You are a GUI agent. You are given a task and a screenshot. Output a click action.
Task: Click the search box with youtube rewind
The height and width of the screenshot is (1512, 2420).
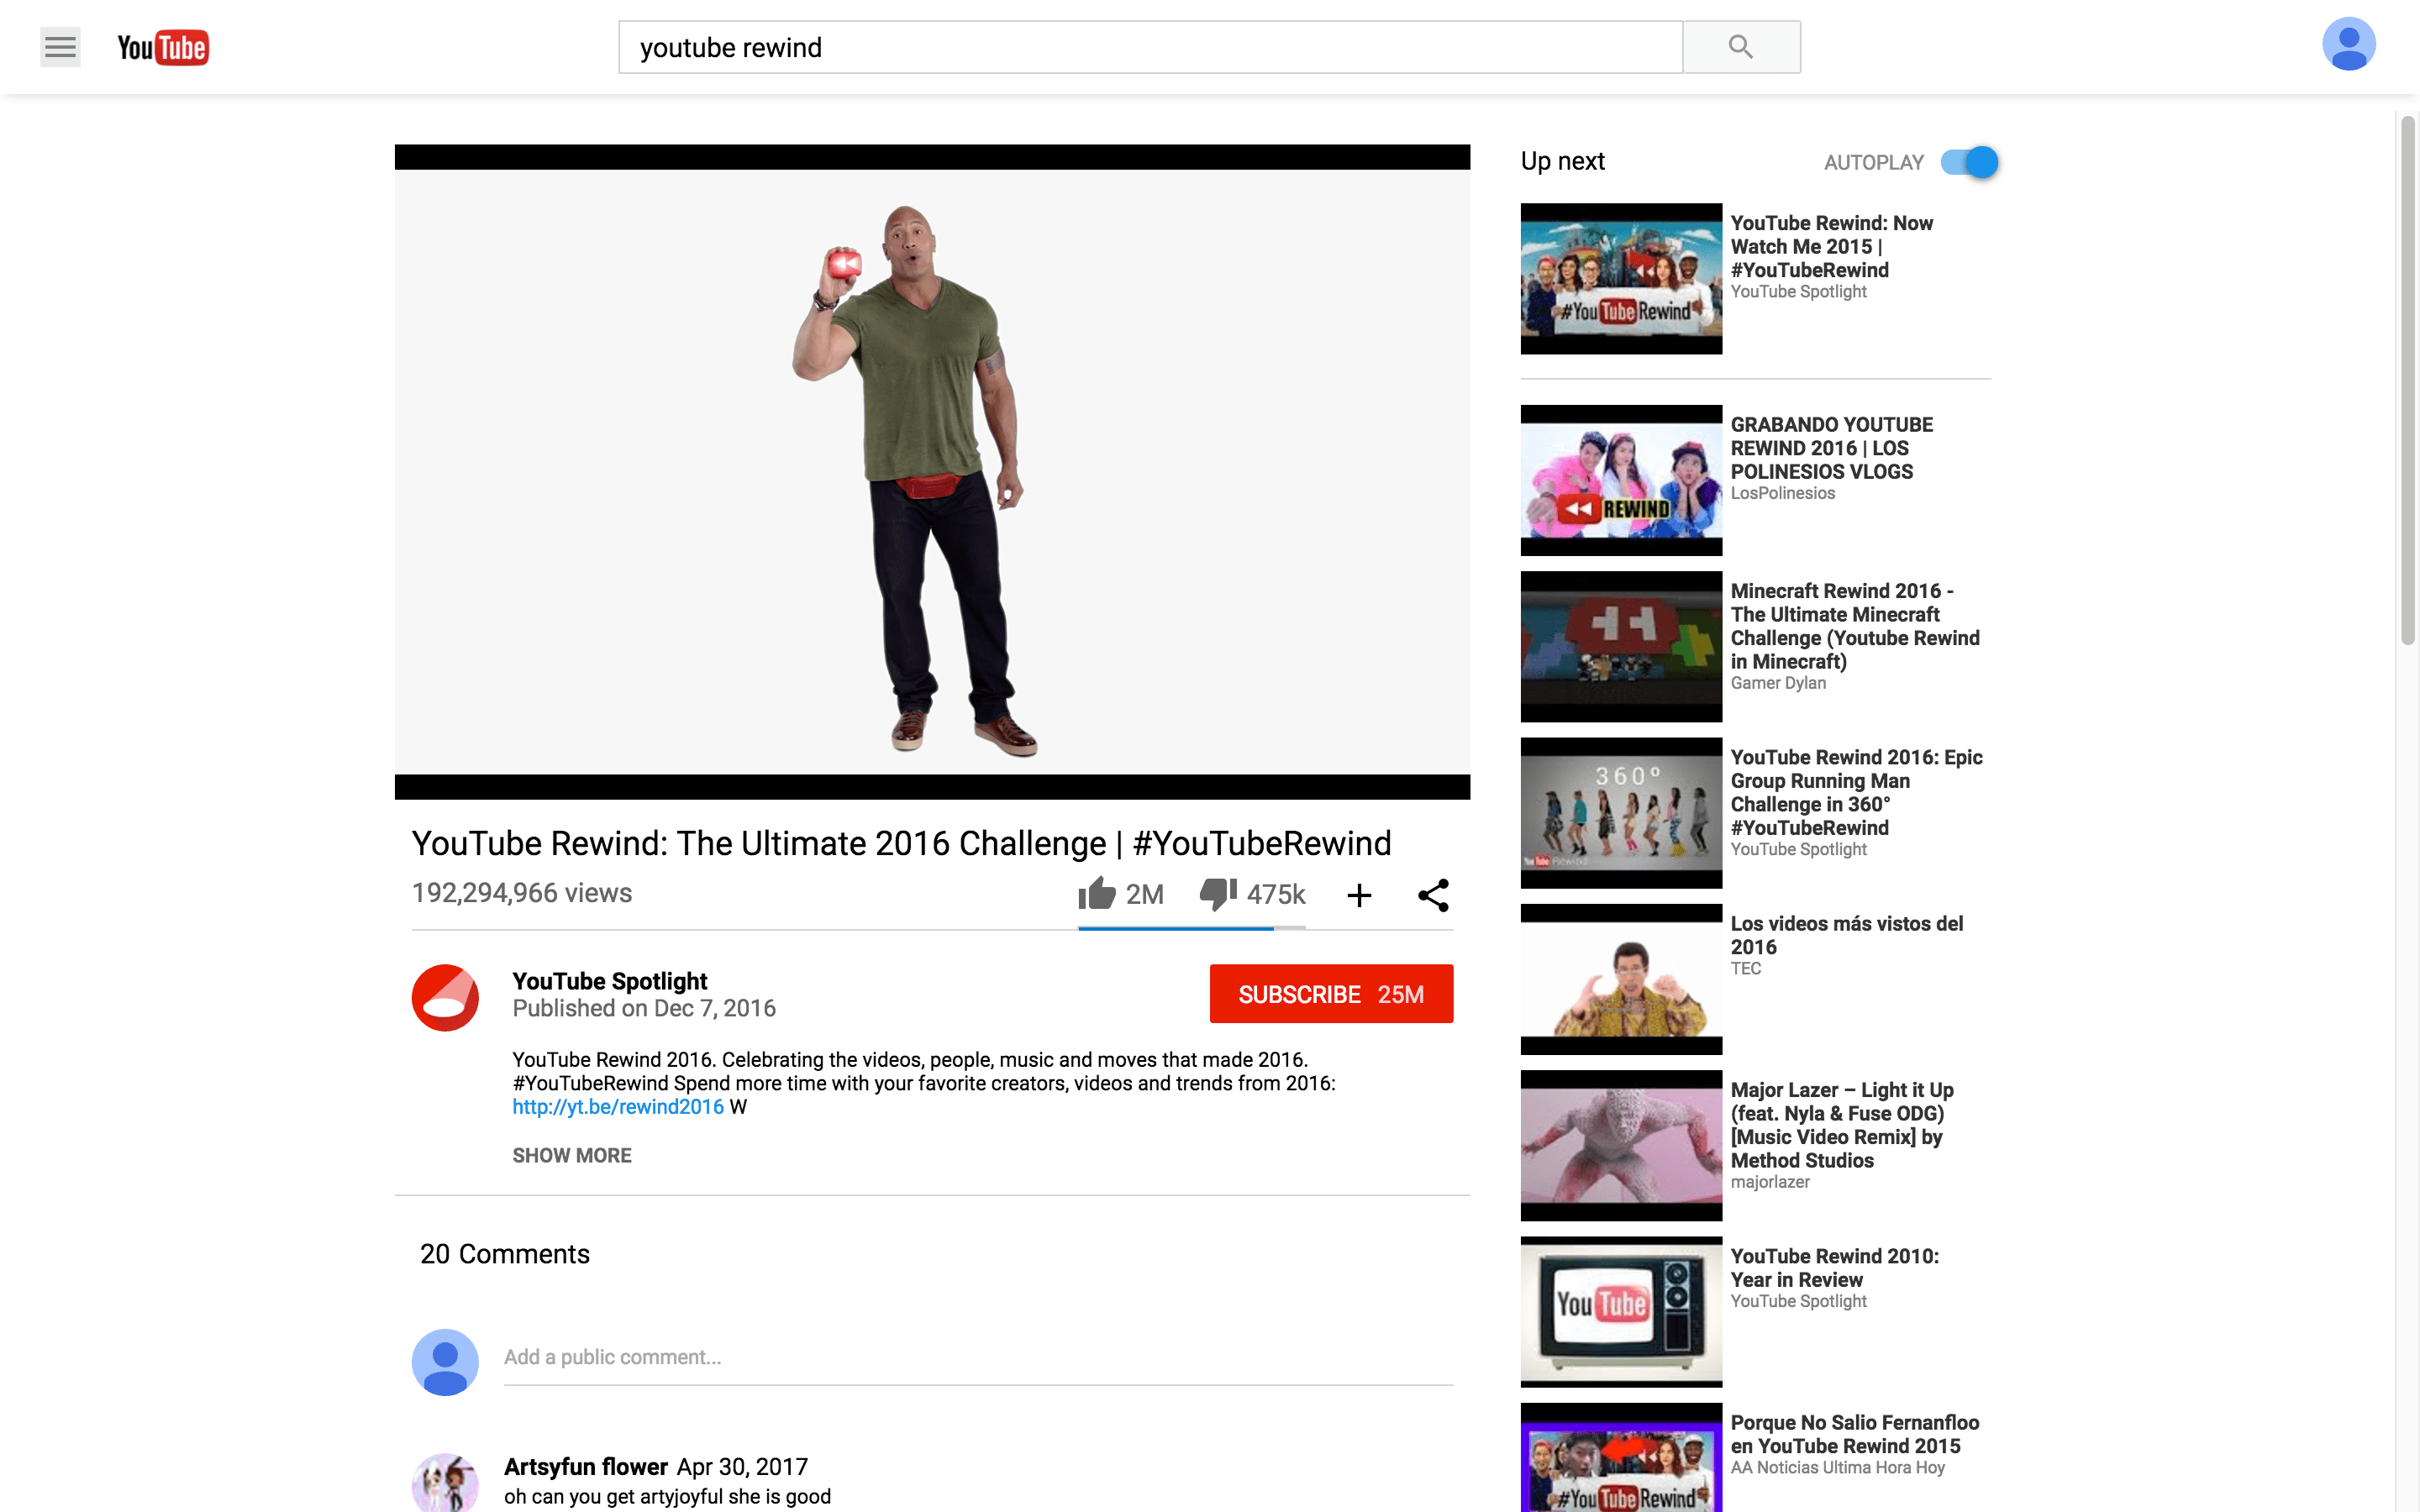(1150, 47)
